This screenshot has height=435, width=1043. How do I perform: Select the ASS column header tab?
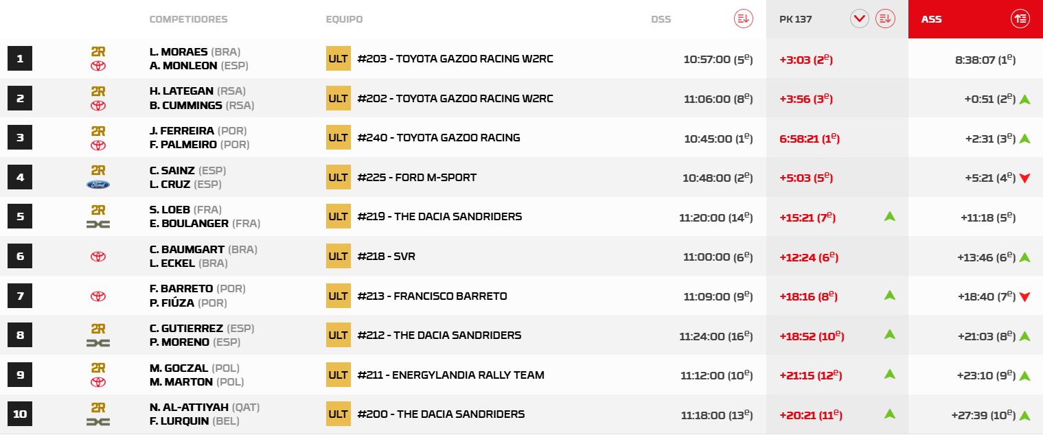932,19
